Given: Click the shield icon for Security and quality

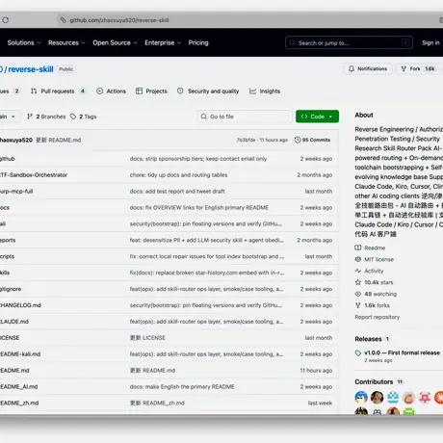Looking at the screenshot, I should (x=180, y=91).
